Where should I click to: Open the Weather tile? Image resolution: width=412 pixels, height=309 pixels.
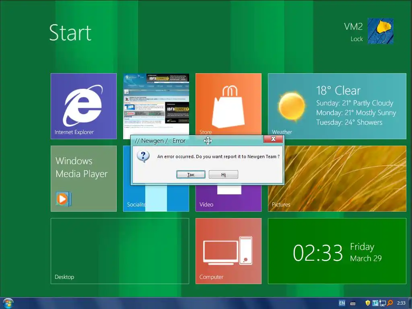337,106
